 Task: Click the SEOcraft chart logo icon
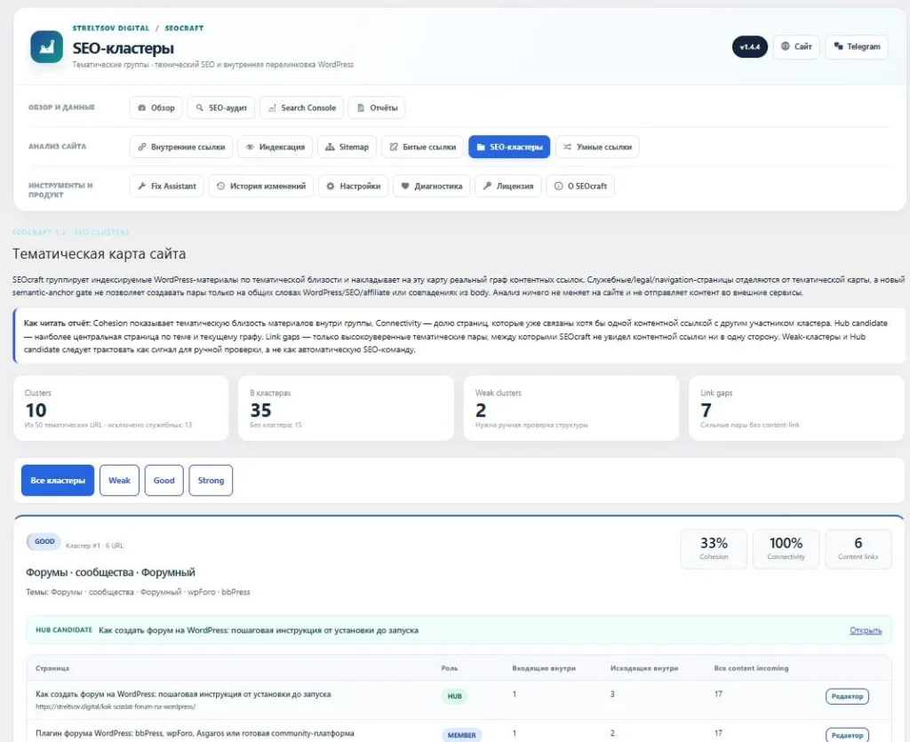pyautogui.click(x=46, y=46)
